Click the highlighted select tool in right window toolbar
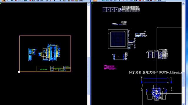188x105 pixels. [x=95, y=1]
